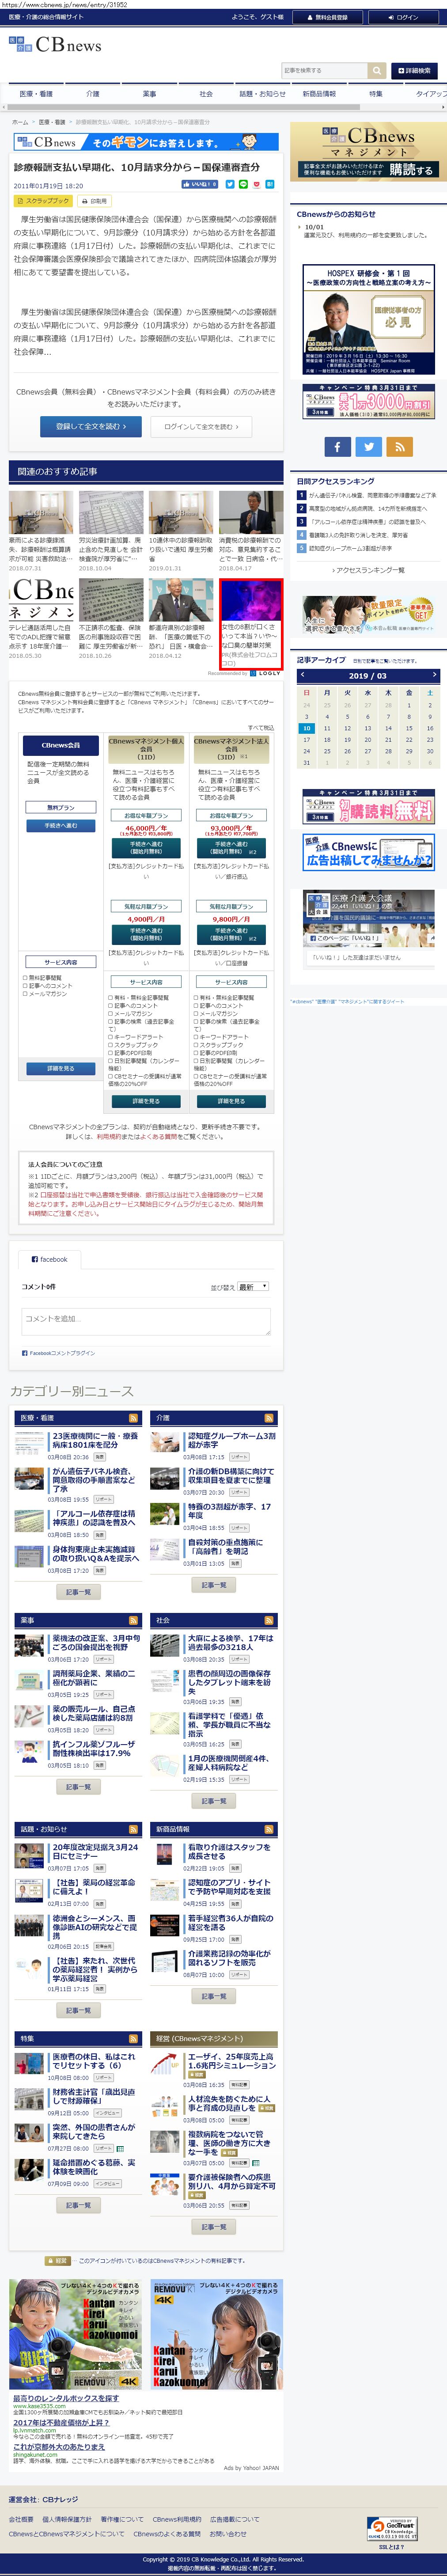Open RSS feed for 新商品情報 category
This screenshot has width=447, height=2576.
point(270,1829)
